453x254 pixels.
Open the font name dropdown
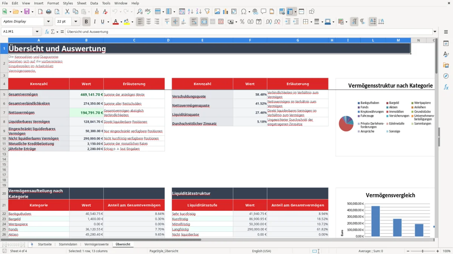(48, 21)
